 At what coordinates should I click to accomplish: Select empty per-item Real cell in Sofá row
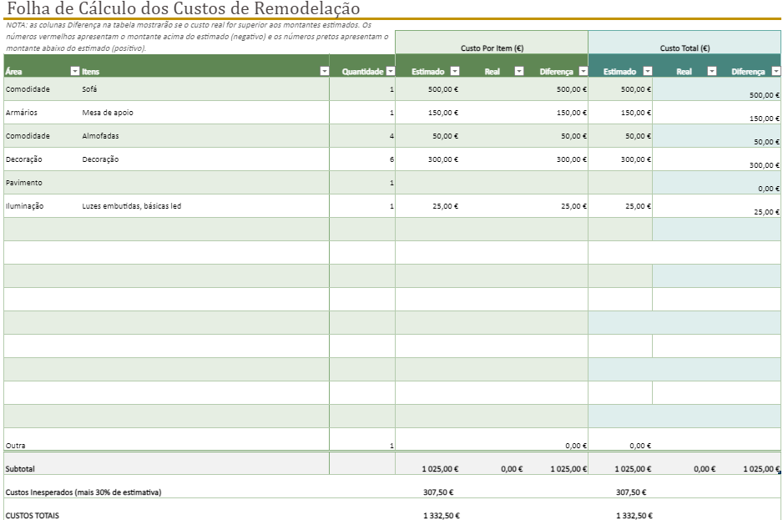click(x=492, y=89)
